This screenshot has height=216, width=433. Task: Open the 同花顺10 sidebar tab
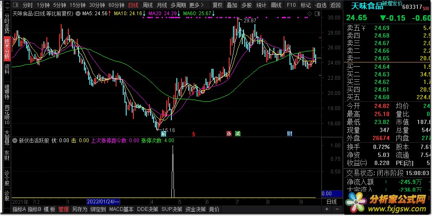point(7,115)
